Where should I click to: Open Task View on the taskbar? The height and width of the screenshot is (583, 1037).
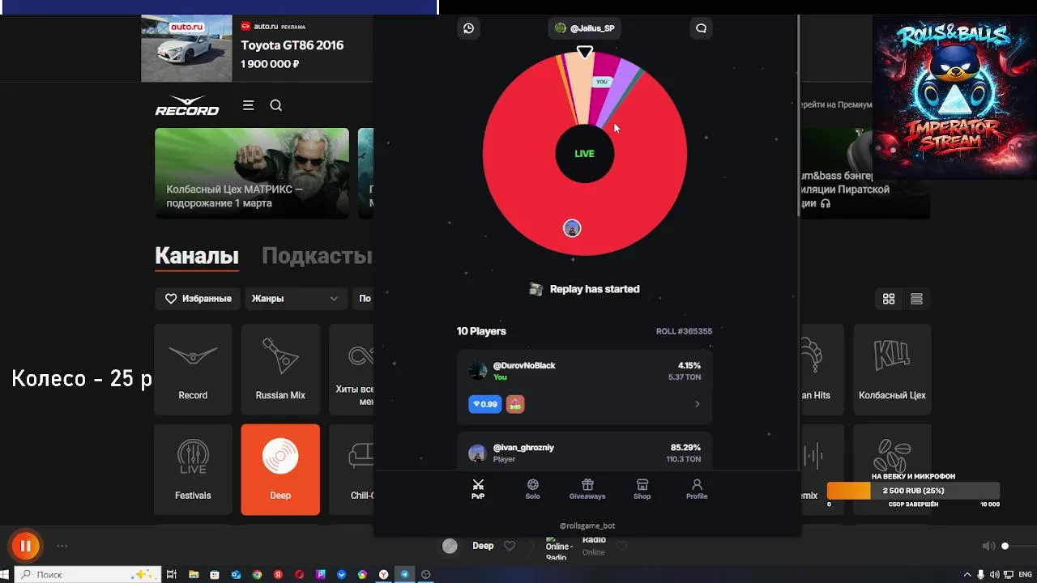(x=172, y=574)
